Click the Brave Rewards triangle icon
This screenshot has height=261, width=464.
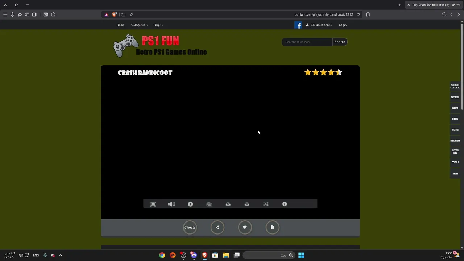(106, 14)
